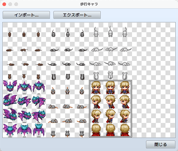The width and height of the screenshot is (178, 151).
Task: Close the 歩行キャラ window with red button
Action: pos(4,4)
